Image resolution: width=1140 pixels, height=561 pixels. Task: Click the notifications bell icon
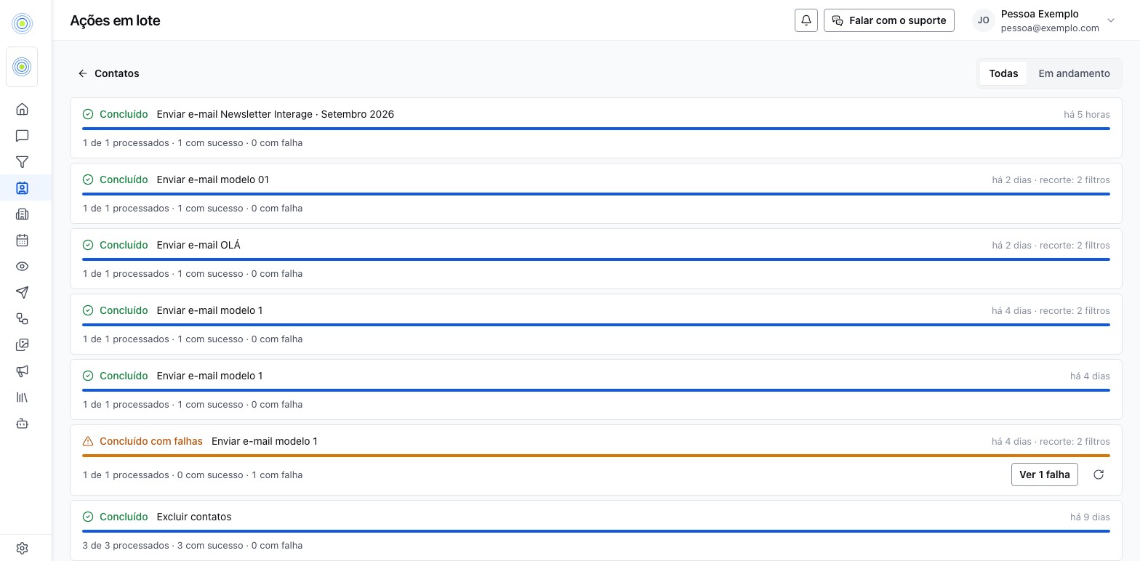(x=806, y=20)
